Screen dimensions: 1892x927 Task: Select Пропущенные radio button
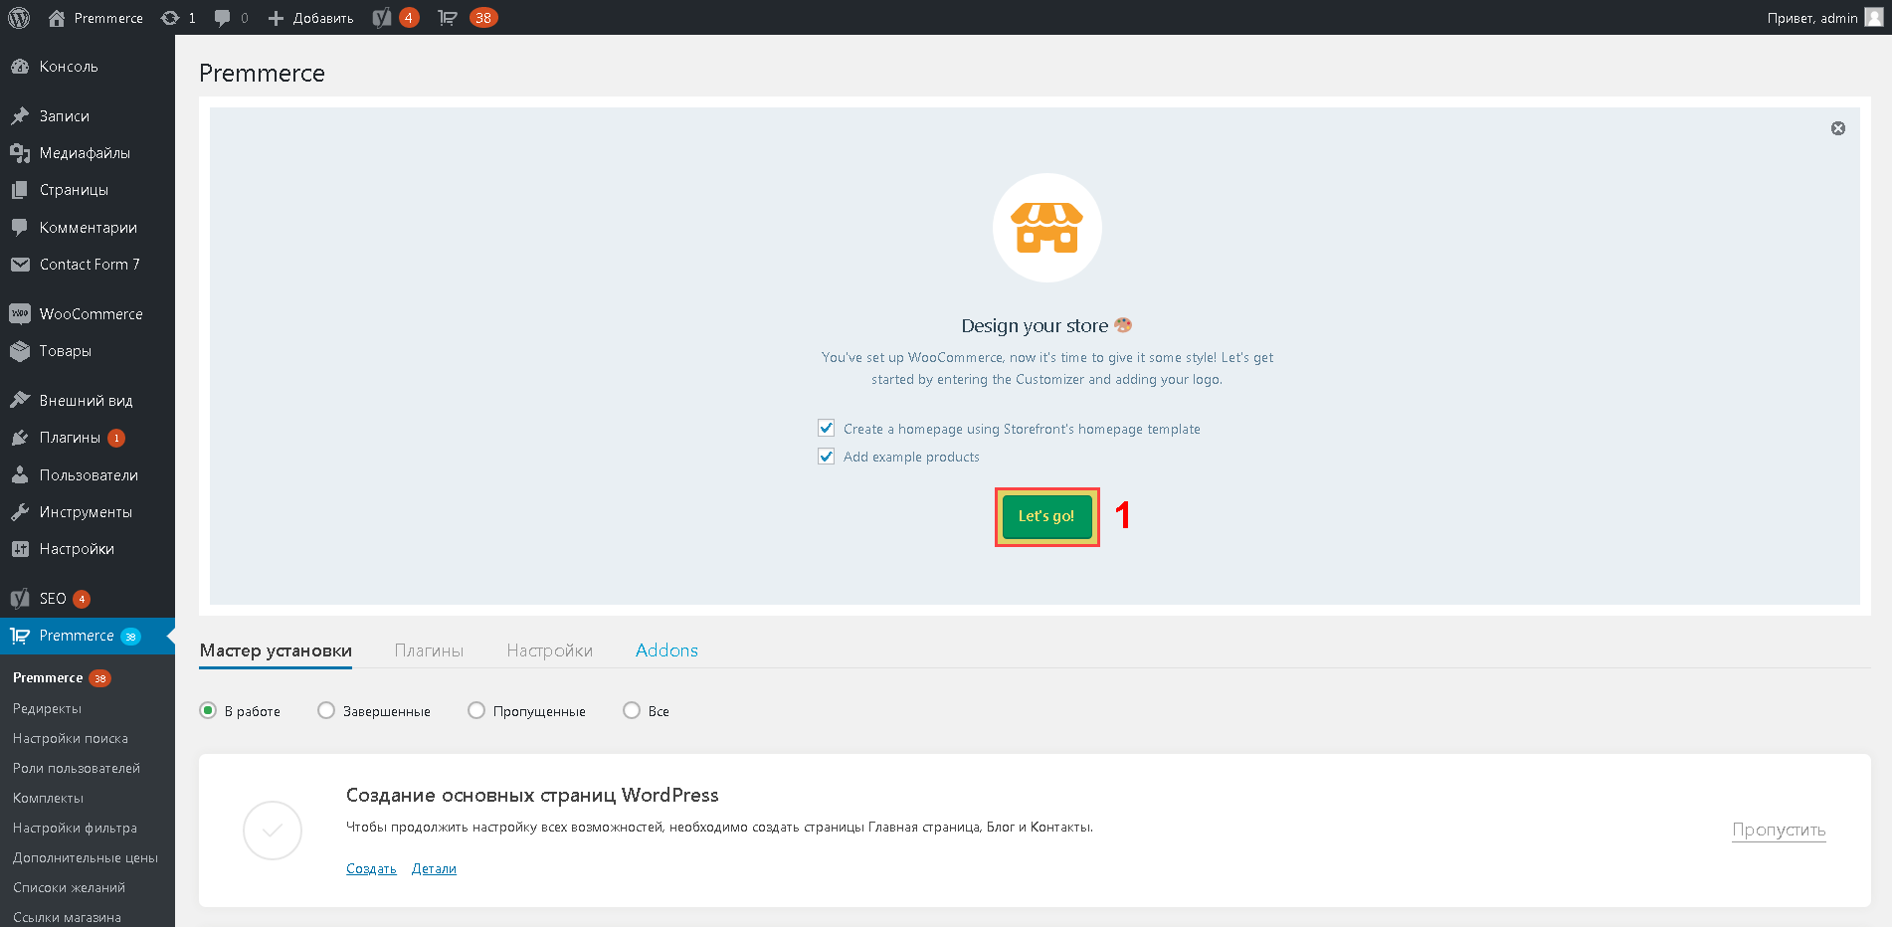[x=476, y=710]
